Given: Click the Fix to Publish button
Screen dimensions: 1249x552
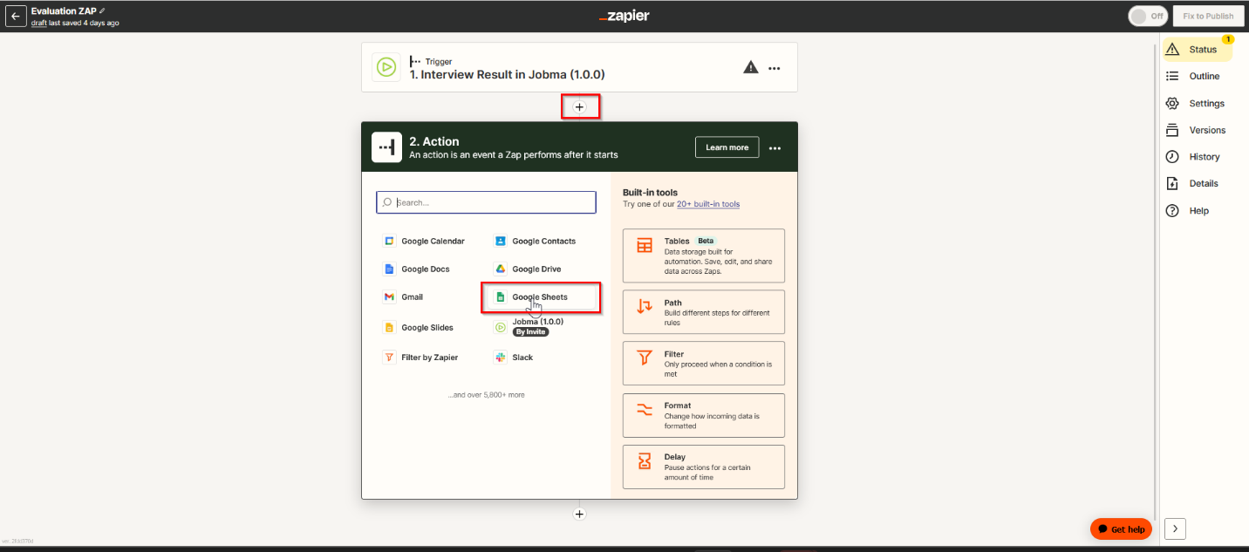Looking at the screenshot, I should tap(1208, 16).
